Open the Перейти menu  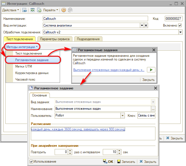[50, 10]
